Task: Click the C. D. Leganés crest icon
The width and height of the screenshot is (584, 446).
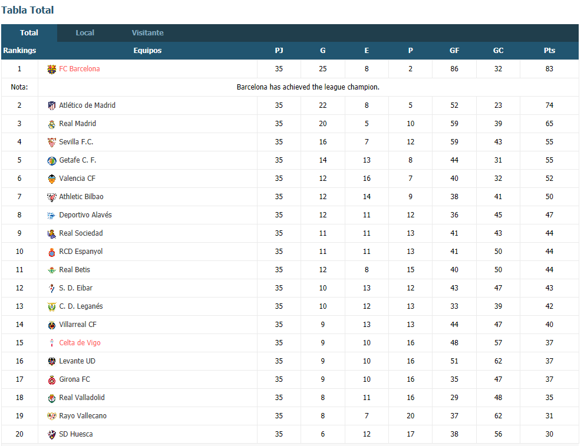Action: (x=52, y=306)
